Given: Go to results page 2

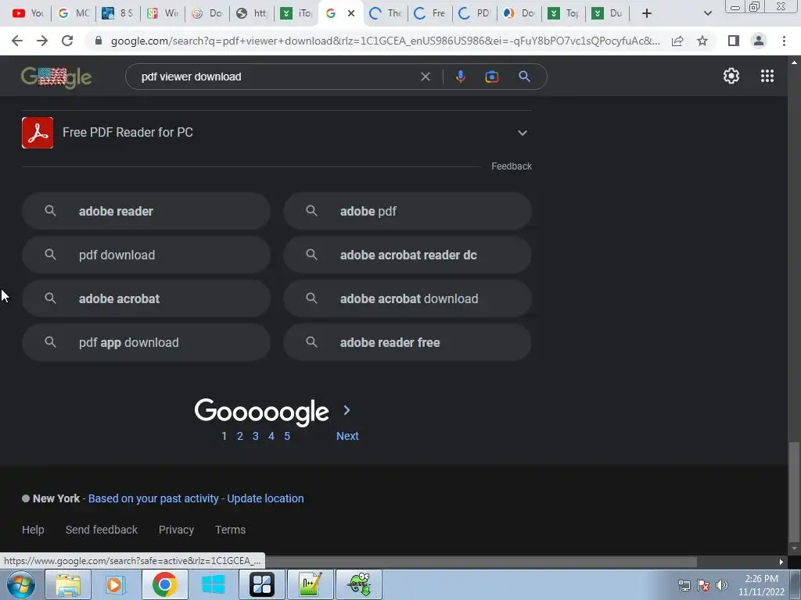Looking at the screenshot, I should 239,436.
